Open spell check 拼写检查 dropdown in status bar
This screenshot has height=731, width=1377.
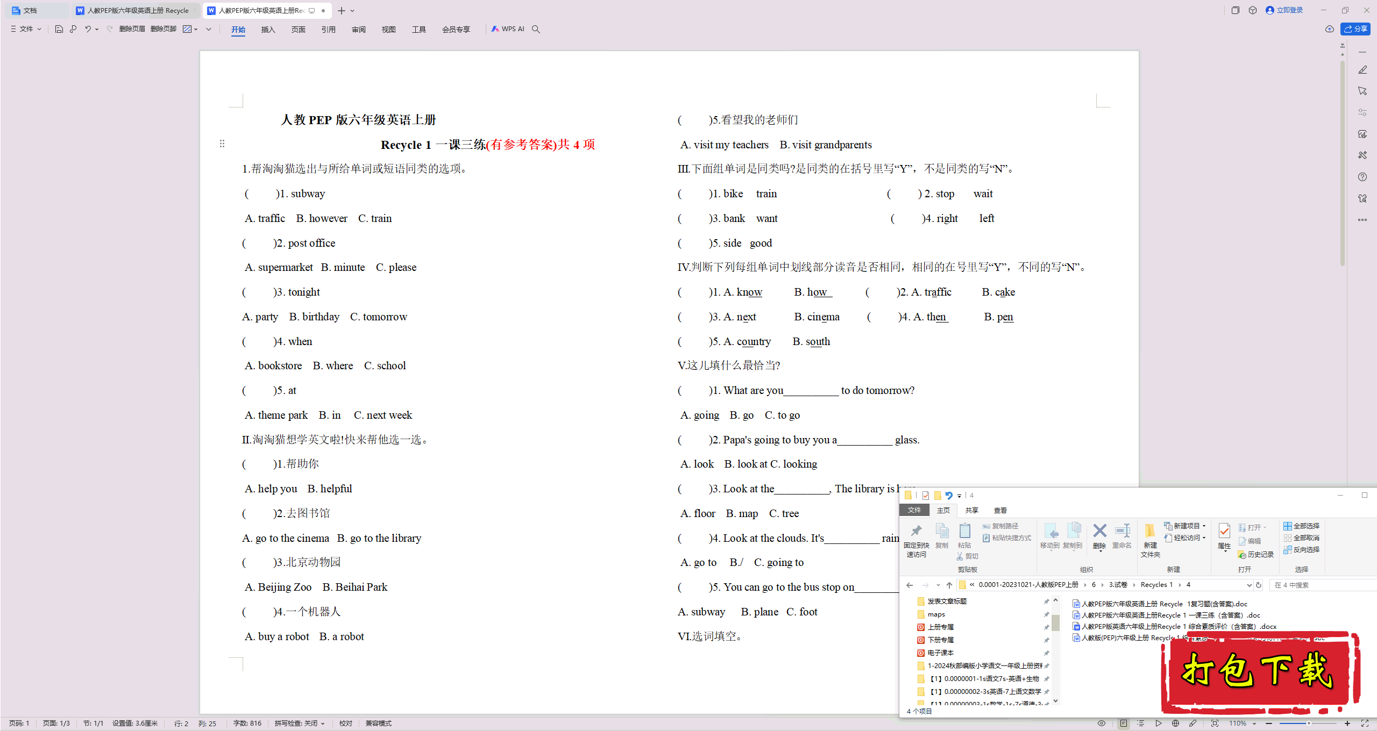point(300,723)
